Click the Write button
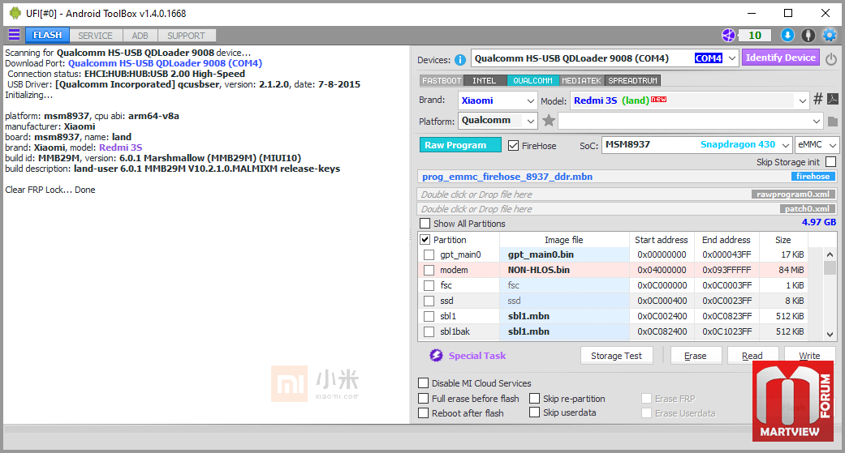845x453 pixels. click(809, 356)
